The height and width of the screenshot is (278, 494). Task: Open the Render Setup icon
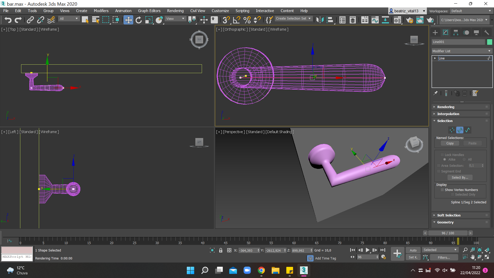pyautogui.click(x=410, y=20)
